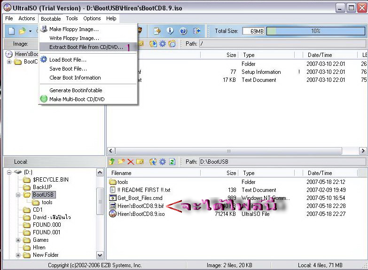Click the green disc icon of Make Multi-Boot

[44, 99]
